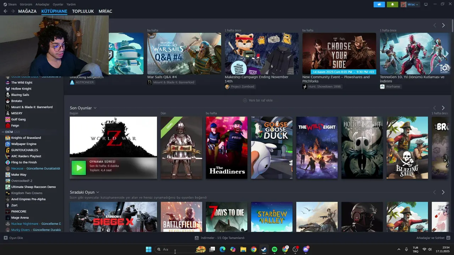Switch to the TOPLULUK tab
The image size is (454, 255).
pyautogui.click(x=83, y=11)
